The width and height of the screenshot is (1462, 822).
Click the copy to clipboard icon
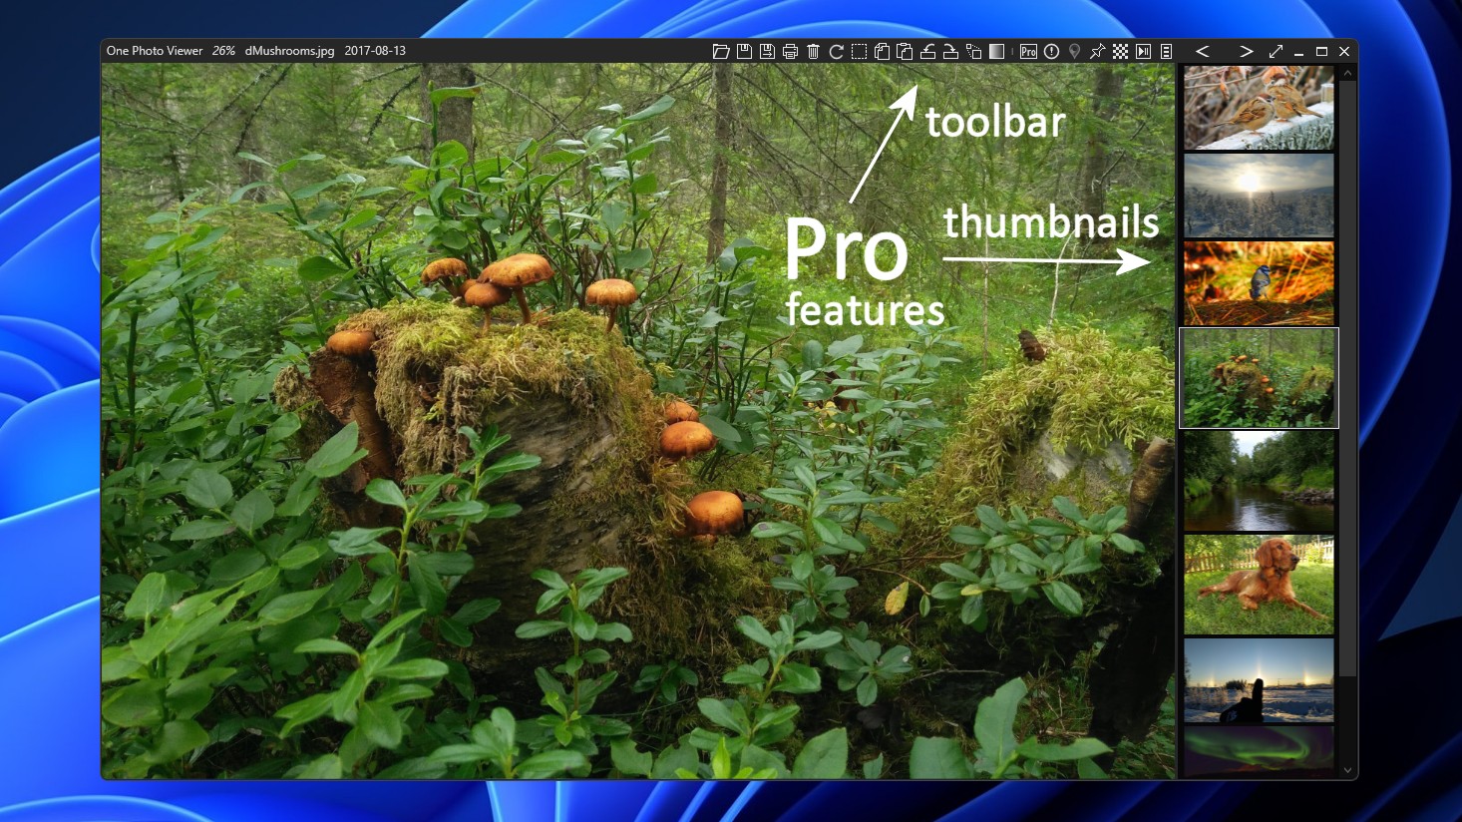point(882,52)
